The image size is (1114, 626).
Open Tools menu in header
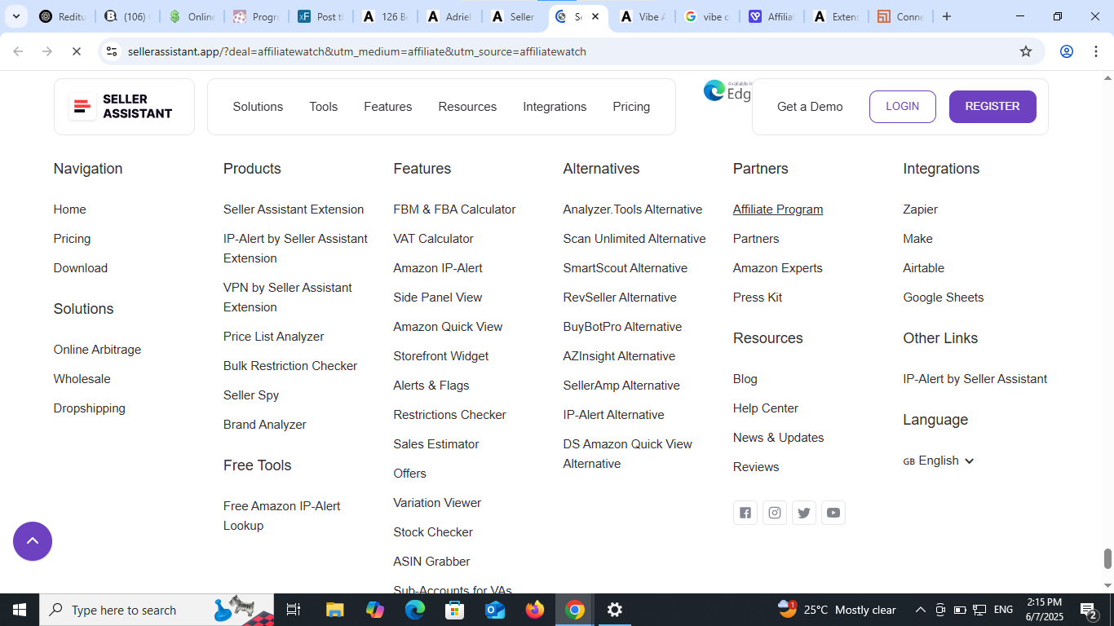pos(323,107)
